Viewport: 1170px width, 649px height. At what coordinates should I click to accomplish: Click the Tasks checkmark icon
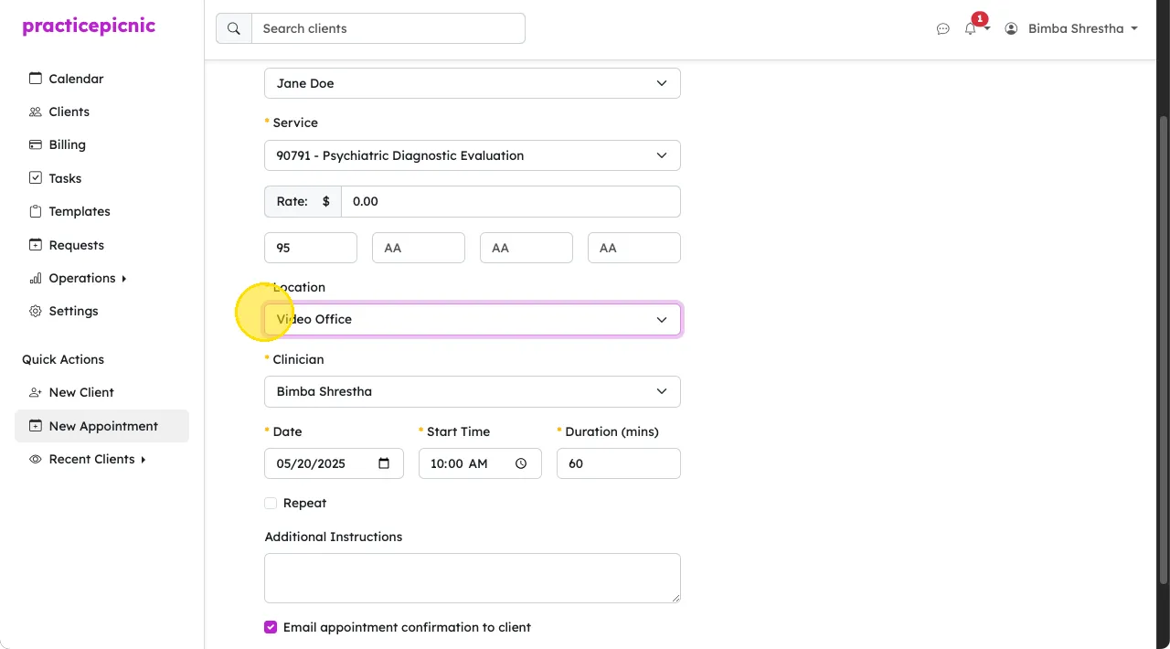pyautogui.click(x=36, y=178)
